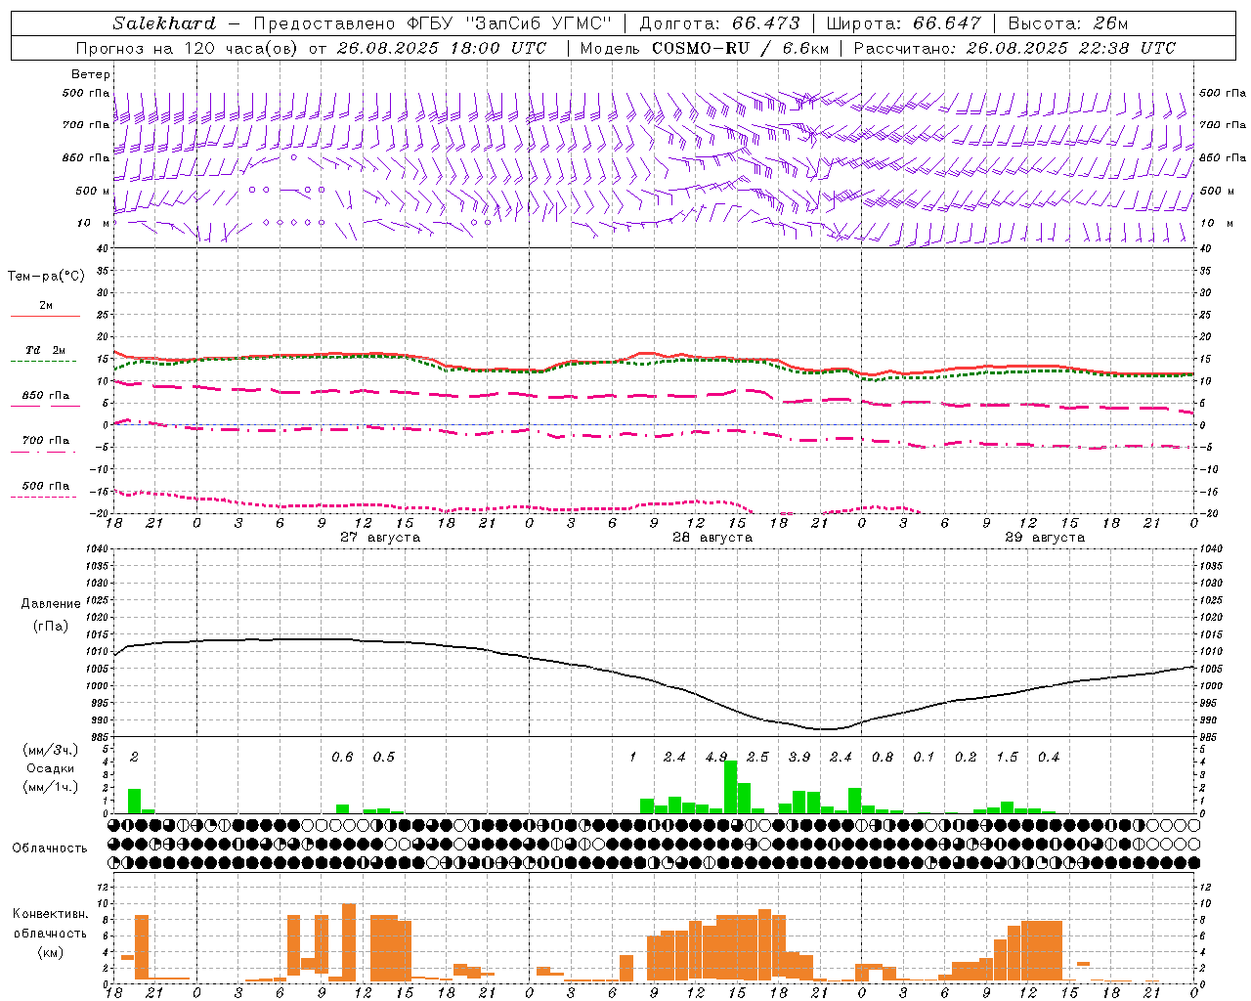
Task: Click the 4.9 precipitation amount value
Action: [716, 758]
